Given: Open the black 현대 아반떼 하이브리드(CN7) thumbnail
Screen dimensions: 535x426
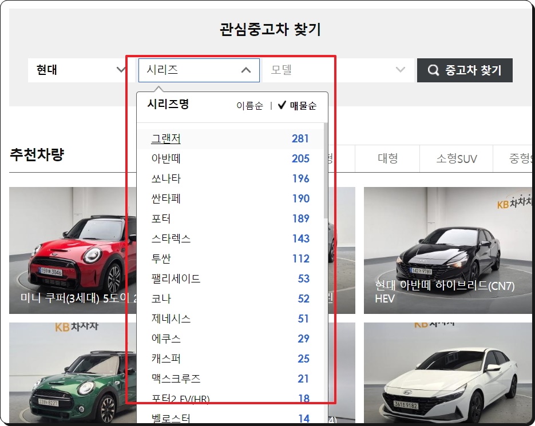Looking at the screenshot, I should coord(447,250).
